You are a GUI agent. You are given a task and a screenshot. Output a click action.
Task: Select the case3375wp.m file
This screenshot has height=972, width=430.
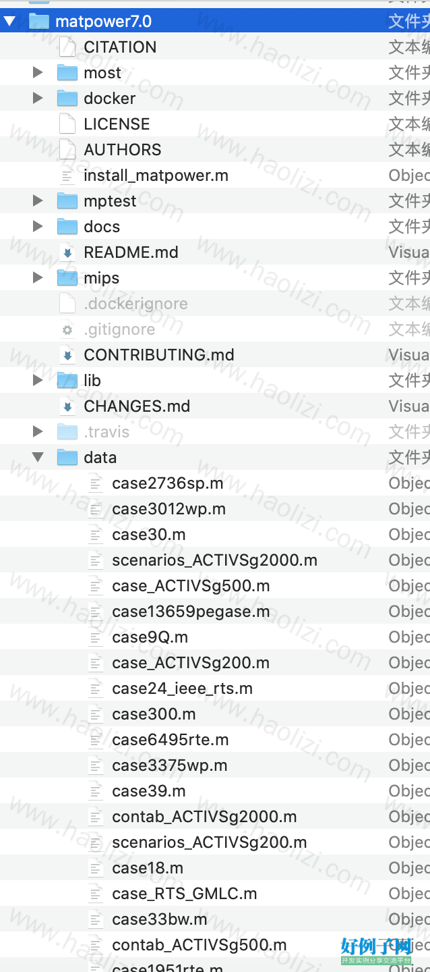click(x=169, y=765)
